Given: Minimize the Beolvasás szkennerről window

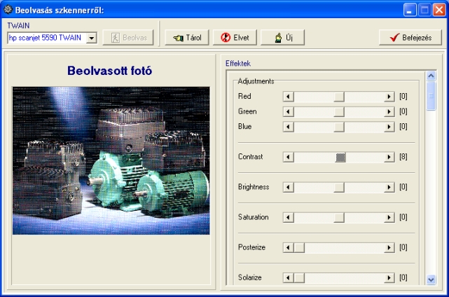Looking at the screenshot, I should (410, 10).
